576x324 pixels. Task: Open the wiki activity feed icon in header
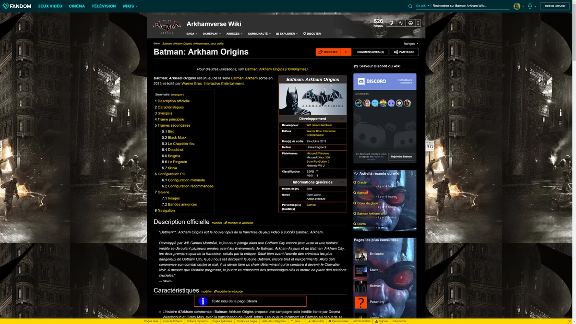pos(400,23)
